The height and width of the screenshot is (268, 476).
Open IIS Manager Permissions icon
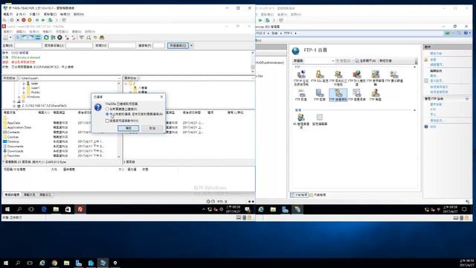click(301, 121)
